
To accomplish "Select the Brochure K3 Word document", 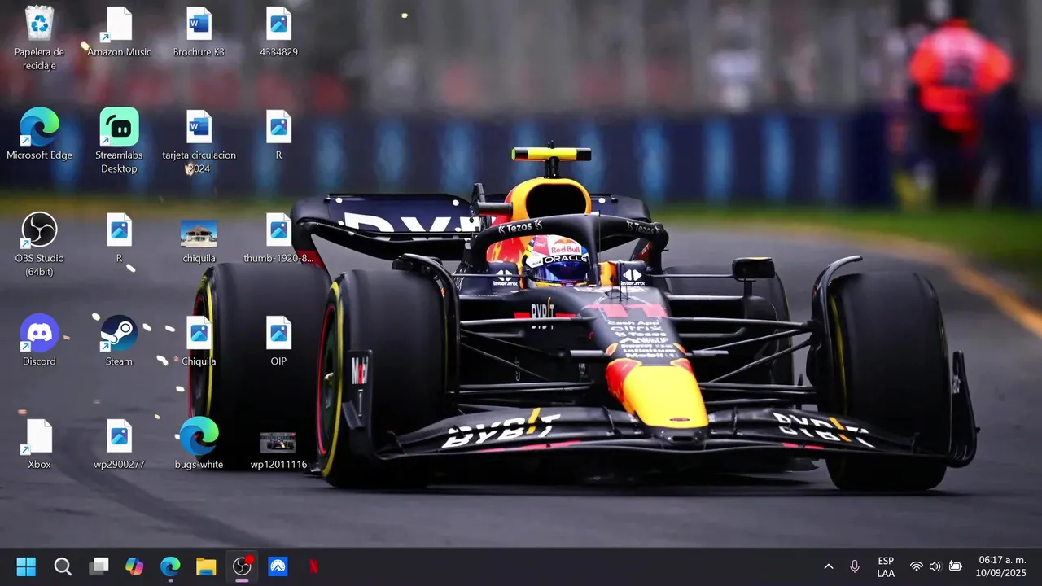I will click(x=199, y=33).
